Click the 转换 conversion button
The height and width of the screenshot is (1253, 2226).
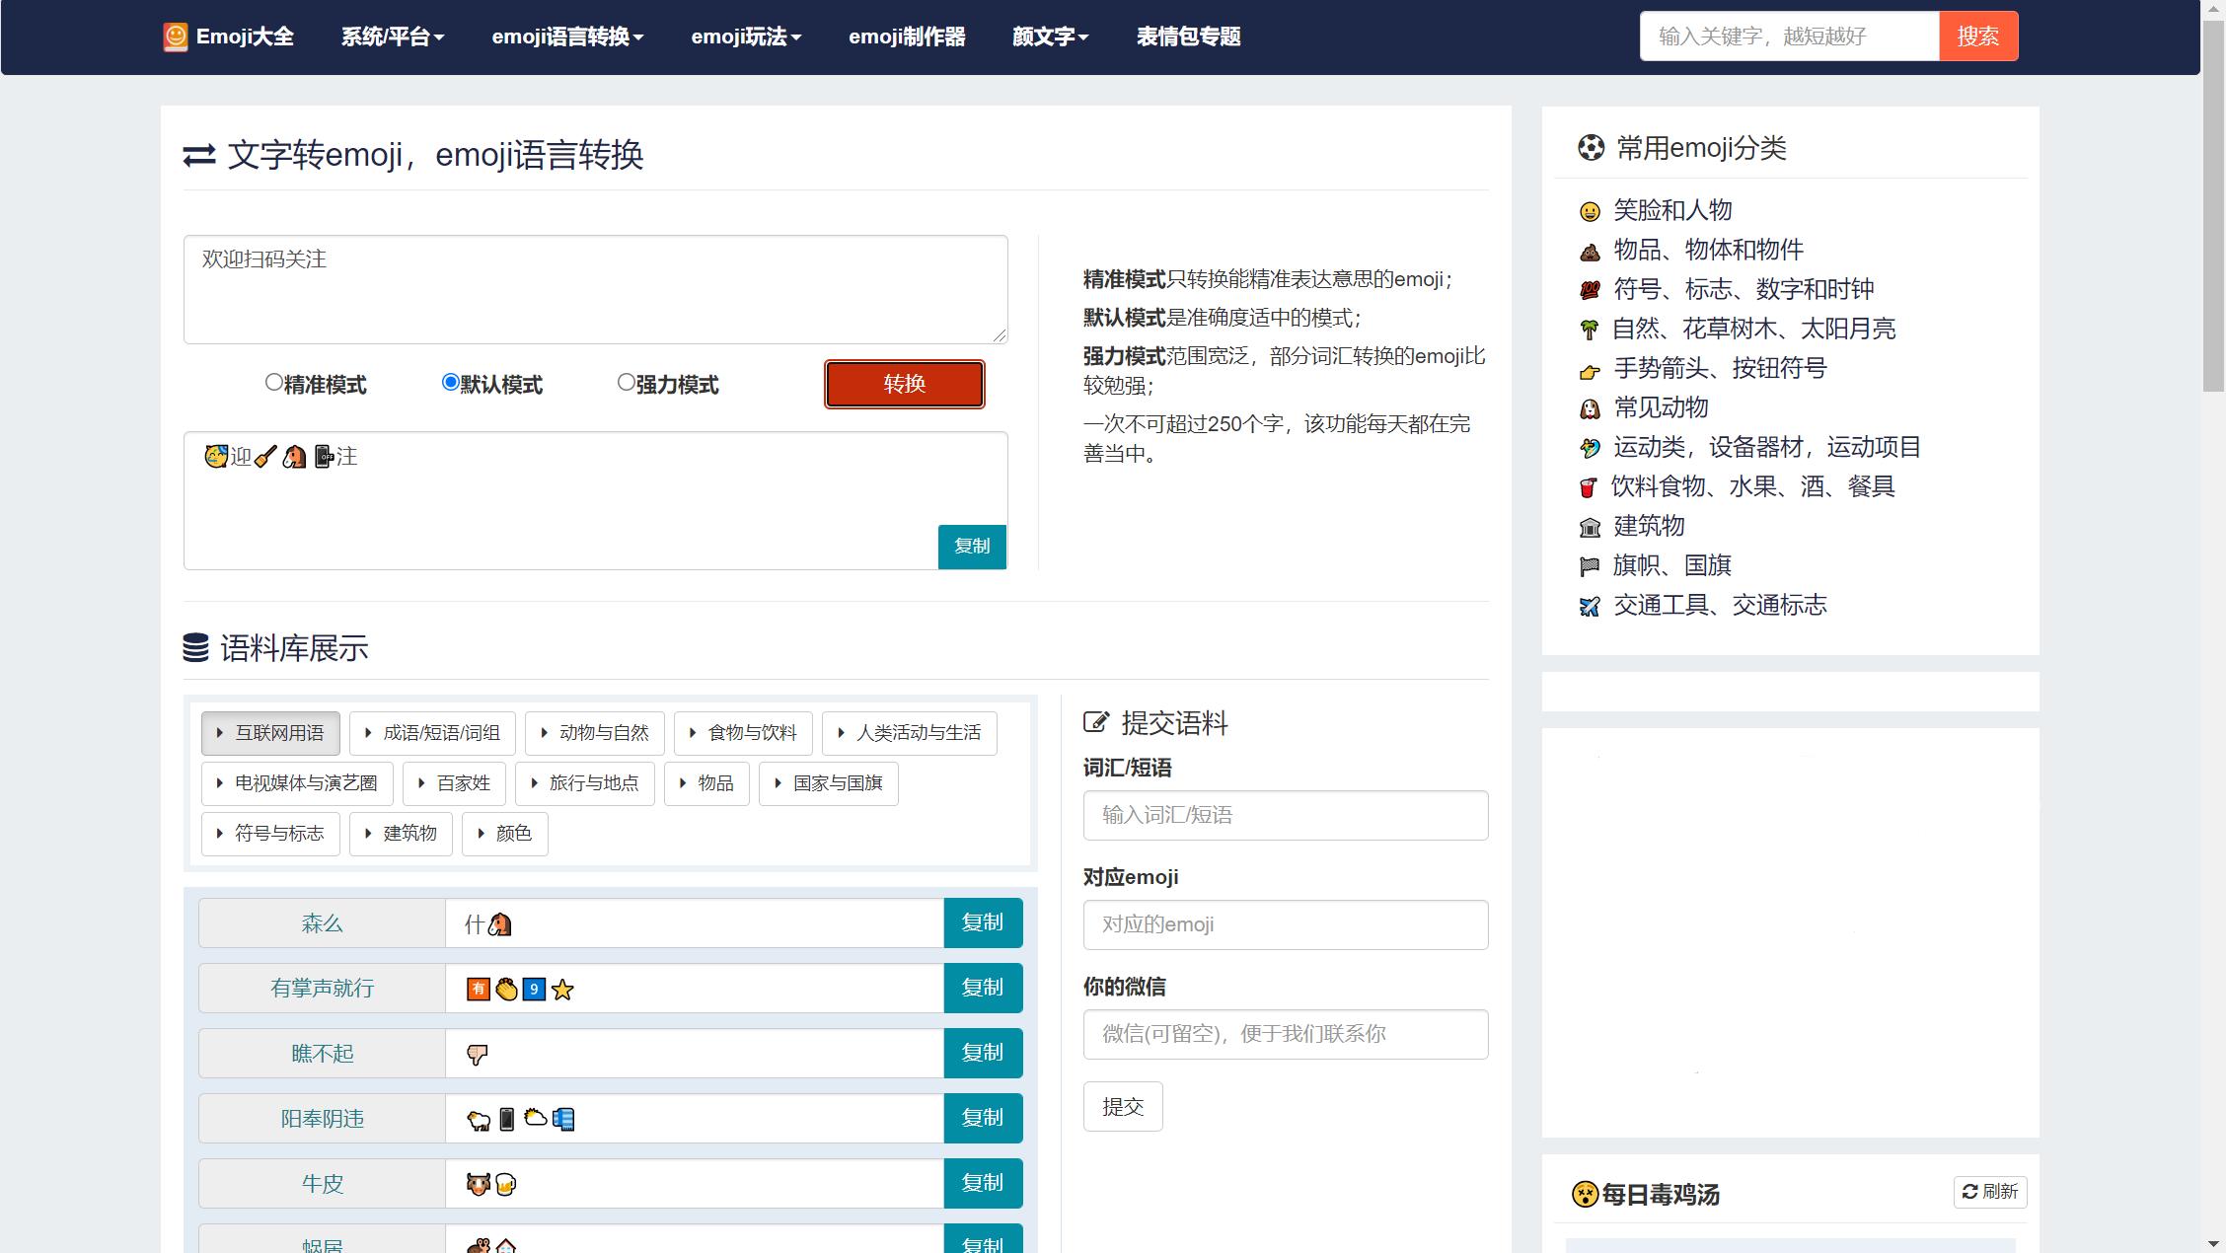(903, 384)
